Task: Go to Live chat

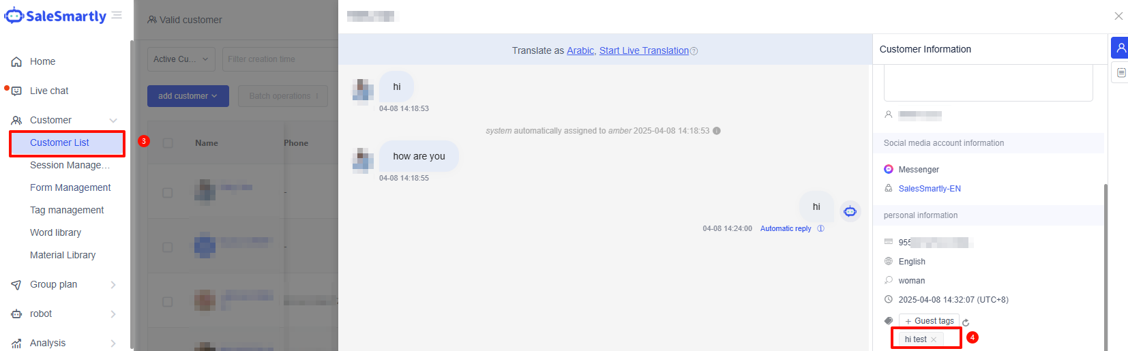Action: click(49, 91)
